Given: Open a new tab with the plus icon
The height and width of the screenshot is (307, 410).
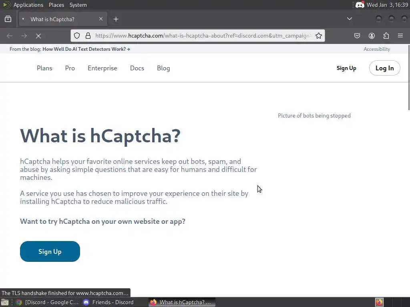Looking at the screenshot, I should click(116, 19).
